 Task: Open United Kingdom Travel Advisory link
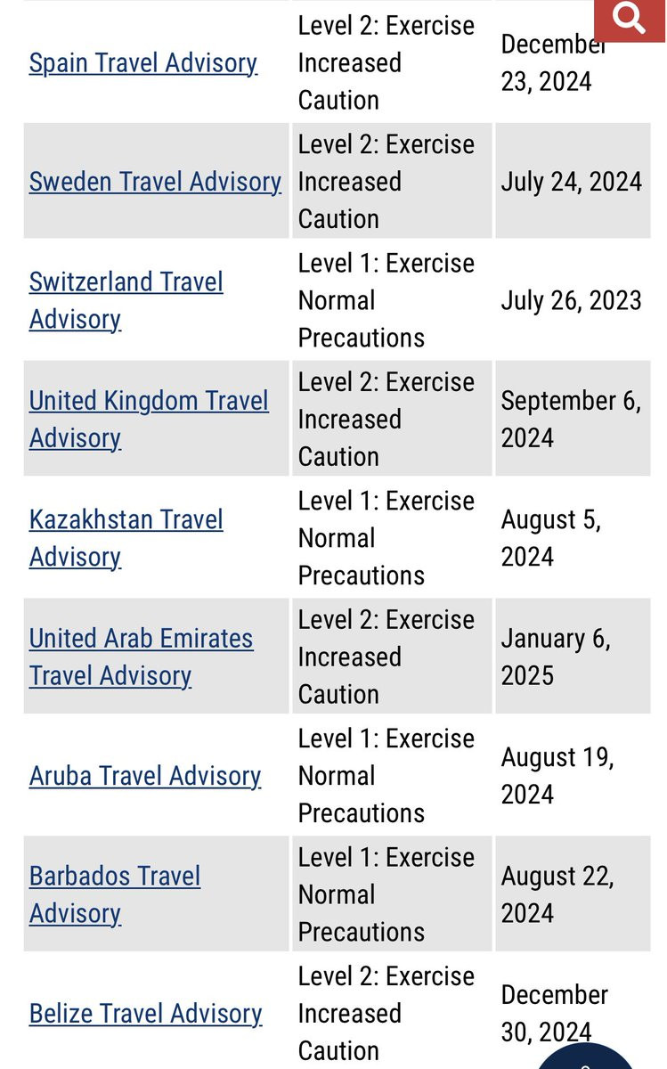(149, 419)
